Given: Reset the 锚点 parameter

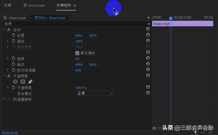Looking at the screenshot, I should [148, 64].
